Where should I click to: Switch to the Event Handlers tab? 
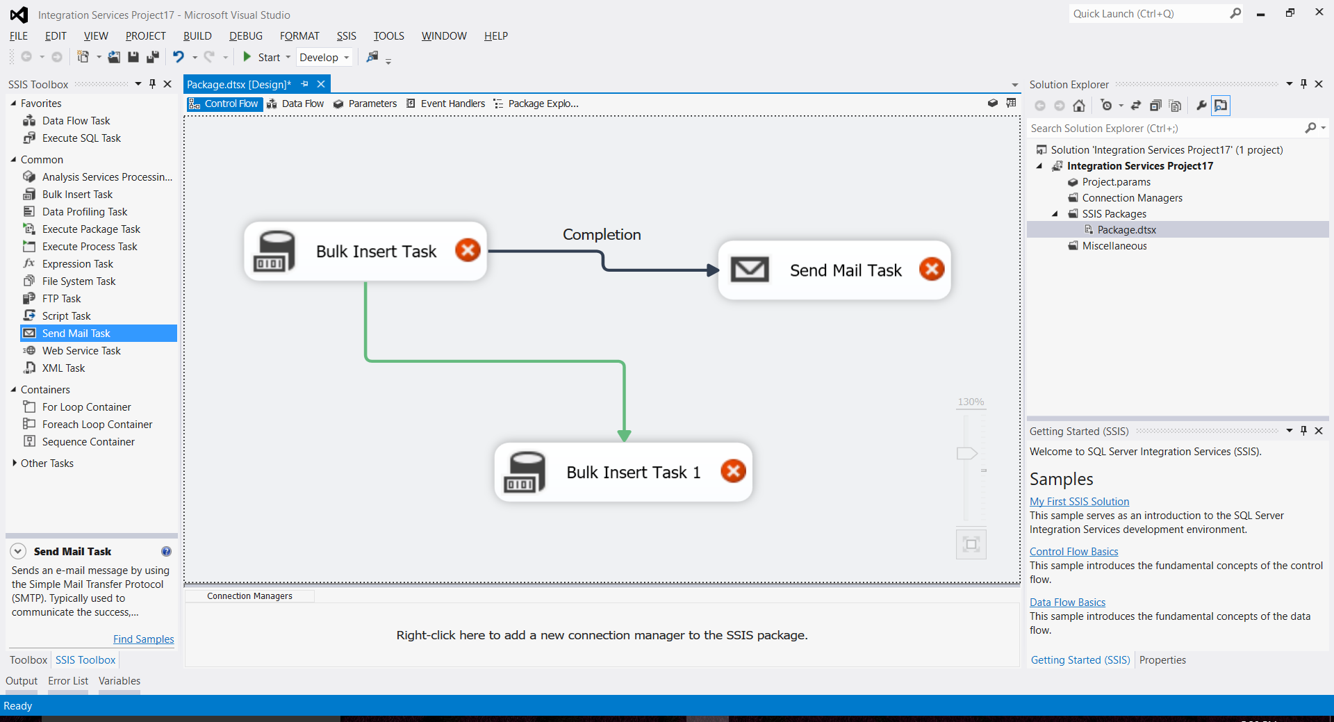(x=445, y=104)
